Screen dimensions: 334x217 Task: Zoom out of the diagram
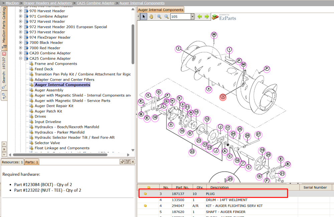point(166,17)
